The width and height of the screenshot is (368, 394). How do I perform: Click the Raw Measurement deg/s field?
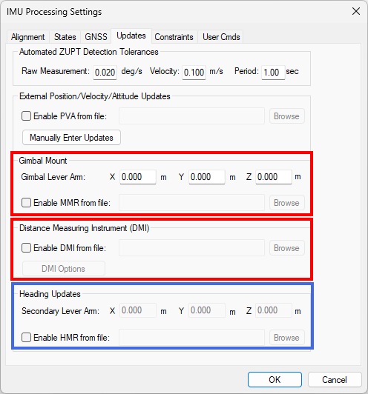tap(105, 73)
